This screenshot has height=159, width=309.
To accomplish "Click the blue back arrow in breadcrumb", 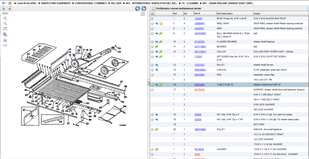I will (x=3, y=3).
